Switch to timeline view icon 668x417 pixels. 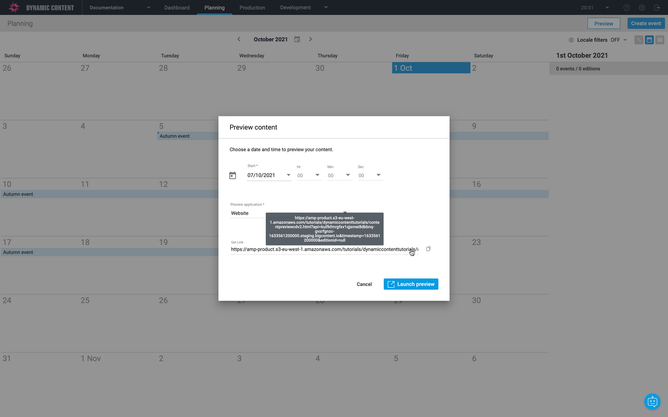click(x=639, y=40)
